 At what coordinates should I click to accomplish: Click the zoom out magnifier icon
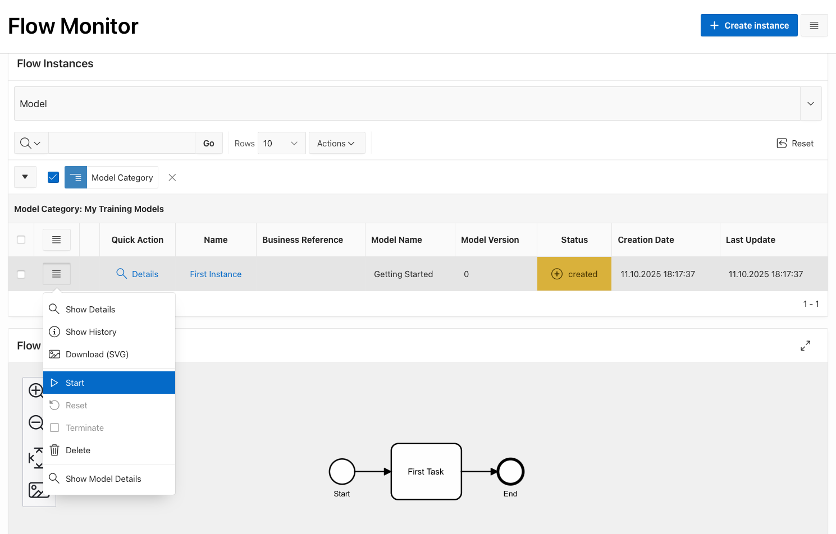coord(35,422)
